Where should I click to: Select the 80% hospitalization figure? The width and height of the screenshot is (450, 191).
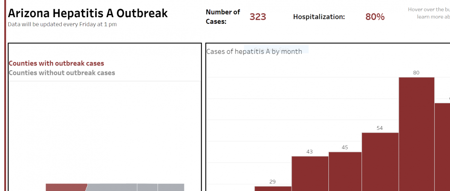(x=375, y=17)
